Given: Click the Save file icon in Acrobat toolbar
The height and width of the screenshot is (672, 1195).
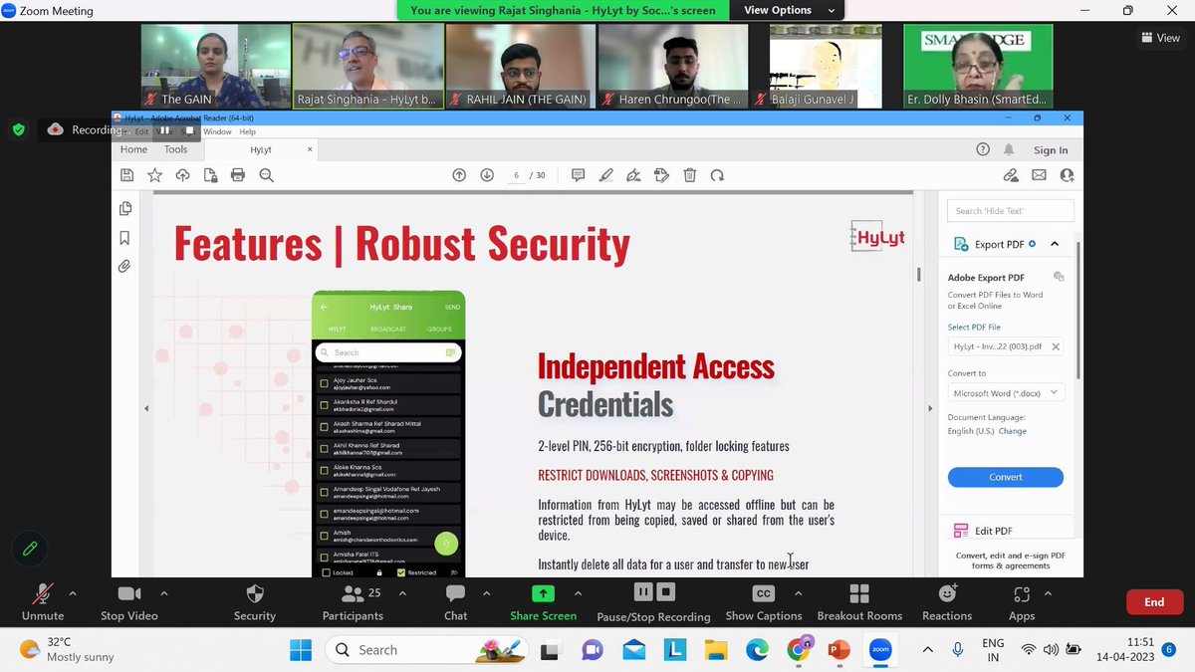Looking at the screenshot, I should point(126,175).
